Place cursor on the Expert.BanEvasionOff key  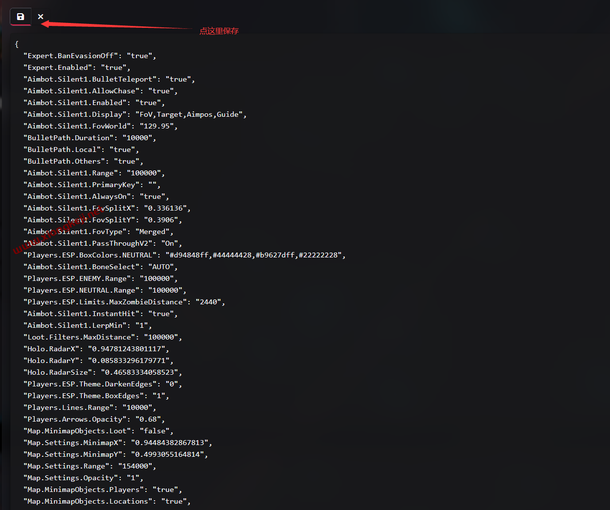click(70, 56)
